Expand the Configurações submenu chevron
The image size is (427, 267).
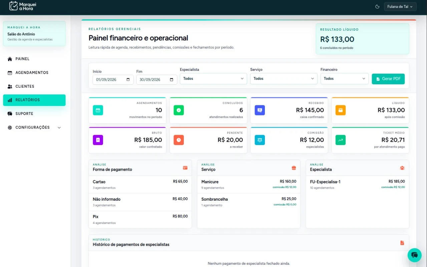[59, 128]
